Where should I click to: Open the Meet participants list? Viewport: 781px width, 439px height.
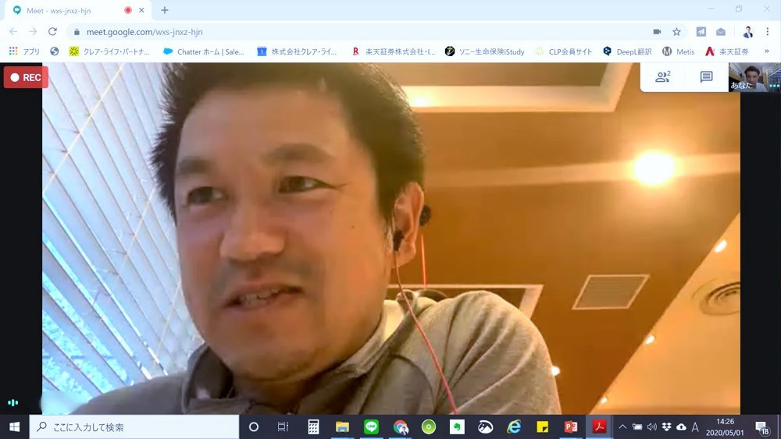click(662, 77)
